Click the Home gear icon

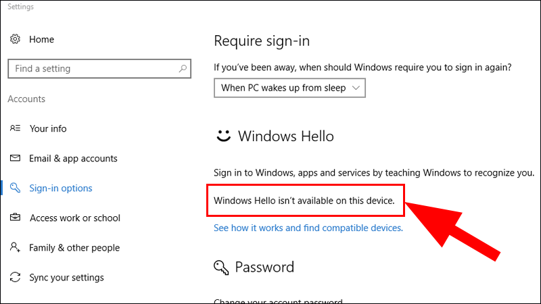(15, 39)
